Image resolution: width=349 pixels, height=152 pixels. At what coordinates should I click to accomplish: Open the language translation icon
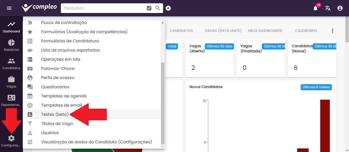pos(328,8)
